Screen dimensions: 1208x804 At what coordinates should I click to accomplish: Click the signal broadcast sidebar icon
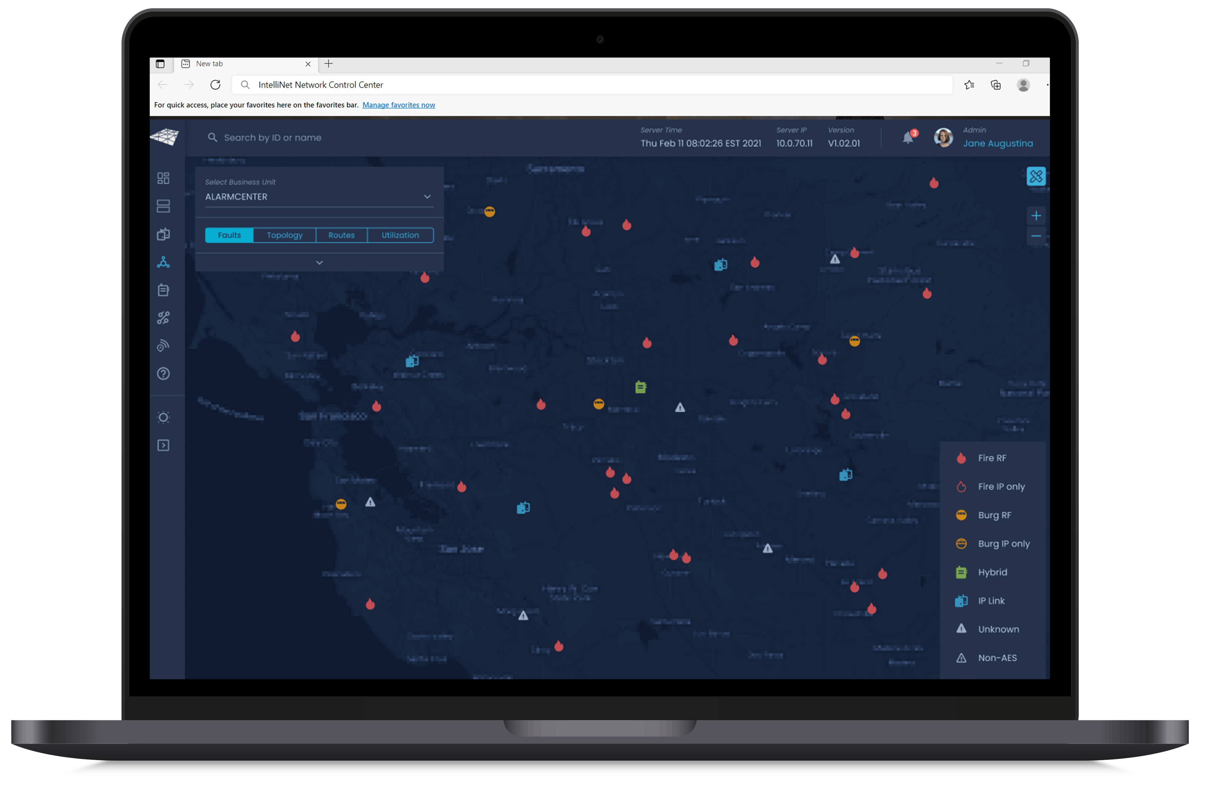click(163, 346)
